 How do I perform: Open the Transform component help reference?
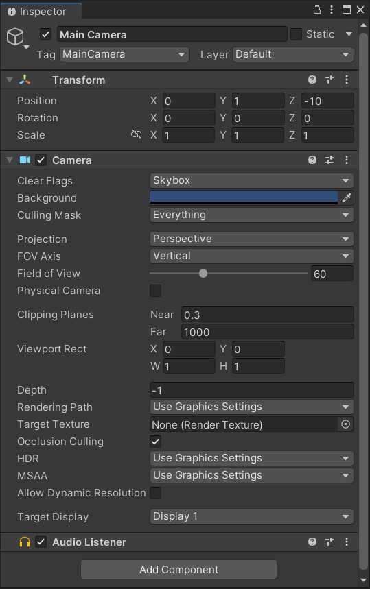(312, 80)
